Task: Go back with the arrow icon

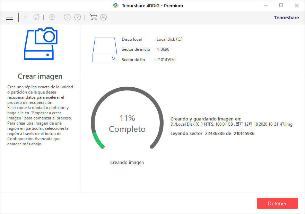Action: [26, 17]
